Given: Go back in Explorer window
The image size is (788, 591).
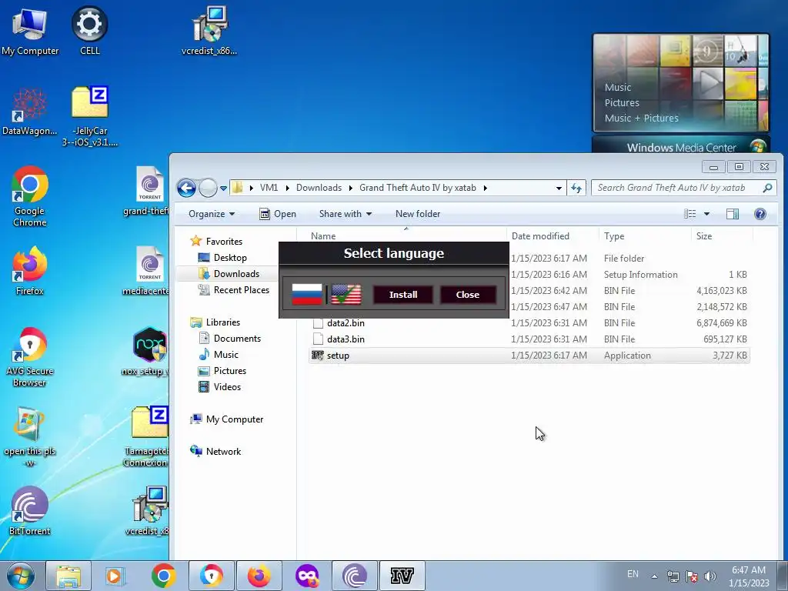Looking at the screenshot, I should coord(186,188).
